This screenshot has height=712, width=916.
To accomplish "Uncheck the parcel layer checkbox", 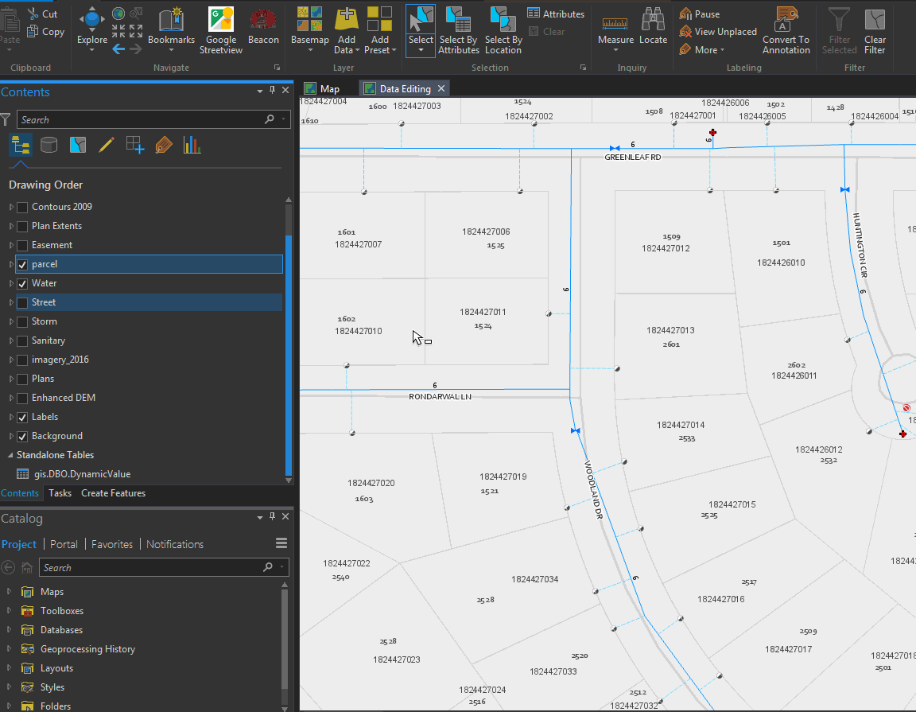I will coord(22,264).
